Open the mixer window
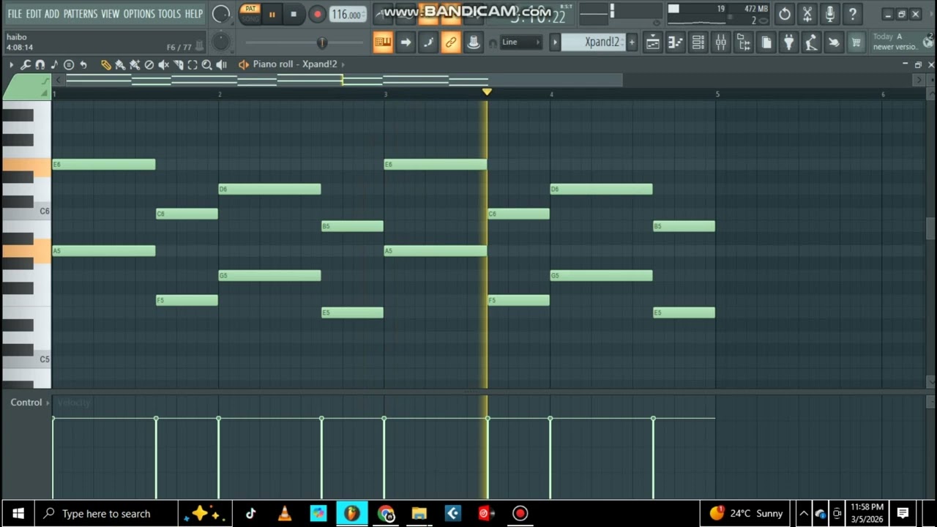 [x=721, y=42]
